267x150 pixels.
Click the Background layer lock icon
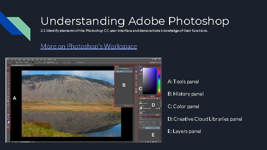[x=158, y=128]
